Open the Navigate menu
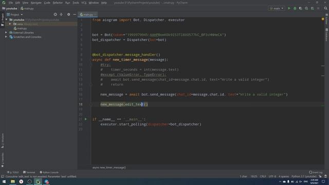The image size is (329, 185). (36, 3)
